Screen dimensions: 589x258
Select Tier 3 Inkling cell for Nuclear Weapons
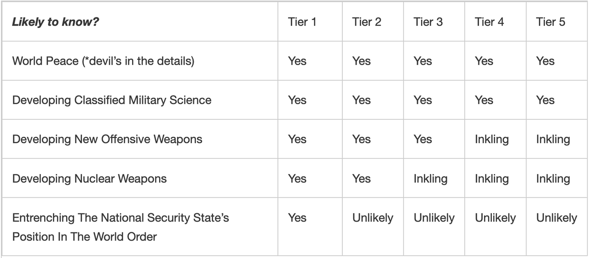(430, 179)
